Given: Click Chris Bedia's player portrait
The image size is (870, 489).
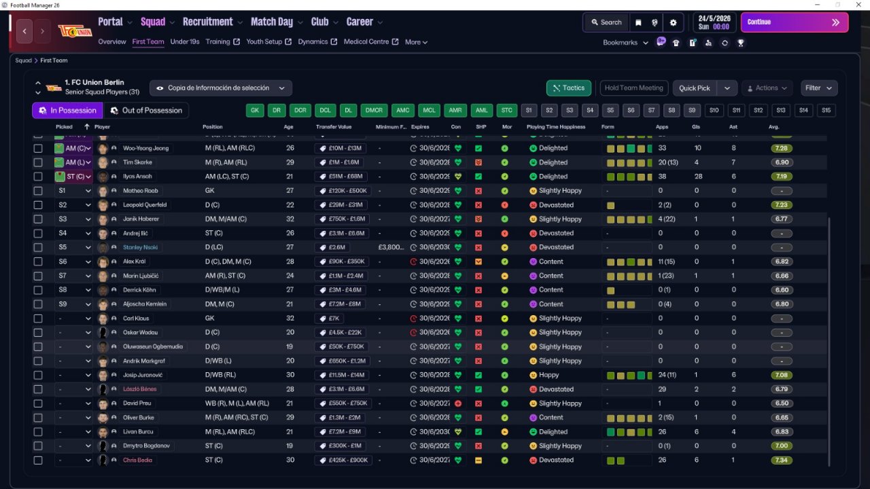Looking at the screenshot, I should 103,460.
